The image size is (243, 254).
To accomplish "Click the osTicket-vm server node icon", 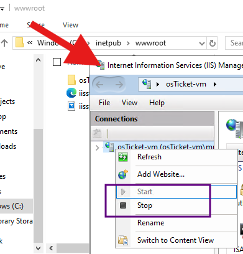I will coord(109,146).
